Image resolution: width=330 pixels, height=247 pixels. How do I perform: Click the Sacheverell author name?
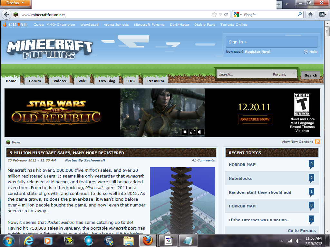click(94, 160)
